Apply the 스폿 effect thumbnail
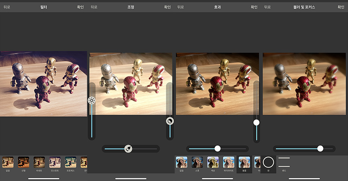Viewport: 348px width, 181px height. click(x=197, y=162)
